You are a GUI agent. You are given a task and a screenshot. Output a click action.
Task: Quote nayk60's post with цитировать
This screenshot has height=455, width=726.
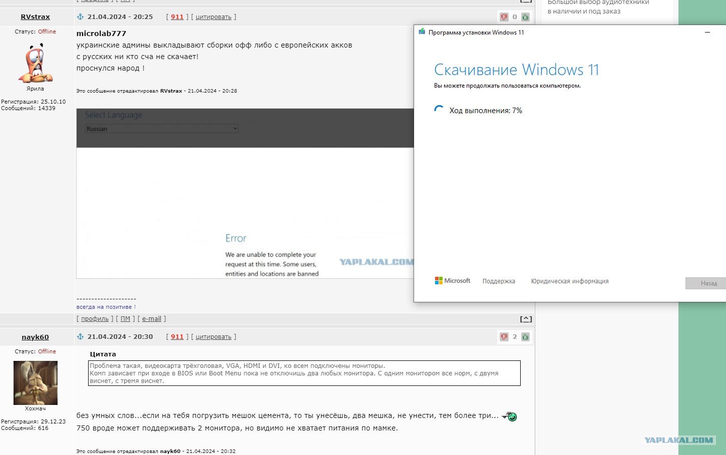tap(213, 337)
